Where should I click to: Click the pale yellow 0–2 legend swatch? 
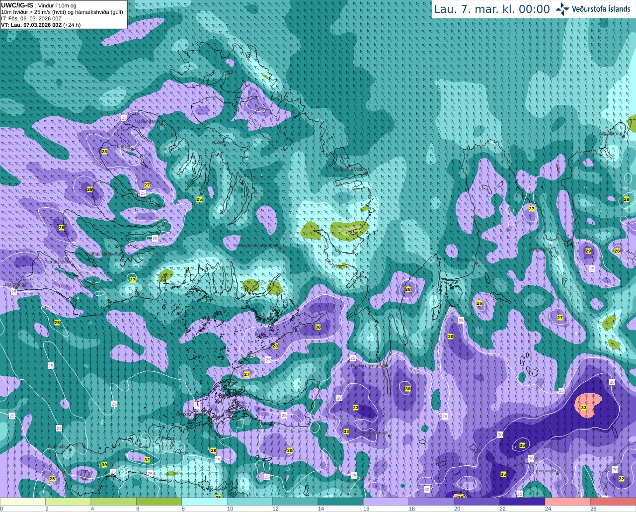[23, 502]
